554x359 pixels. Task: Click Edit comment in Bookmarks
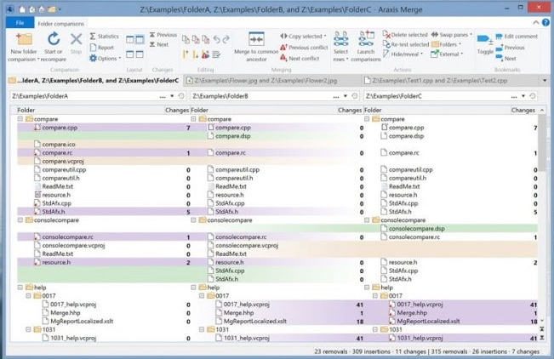[x=517, y=36]
